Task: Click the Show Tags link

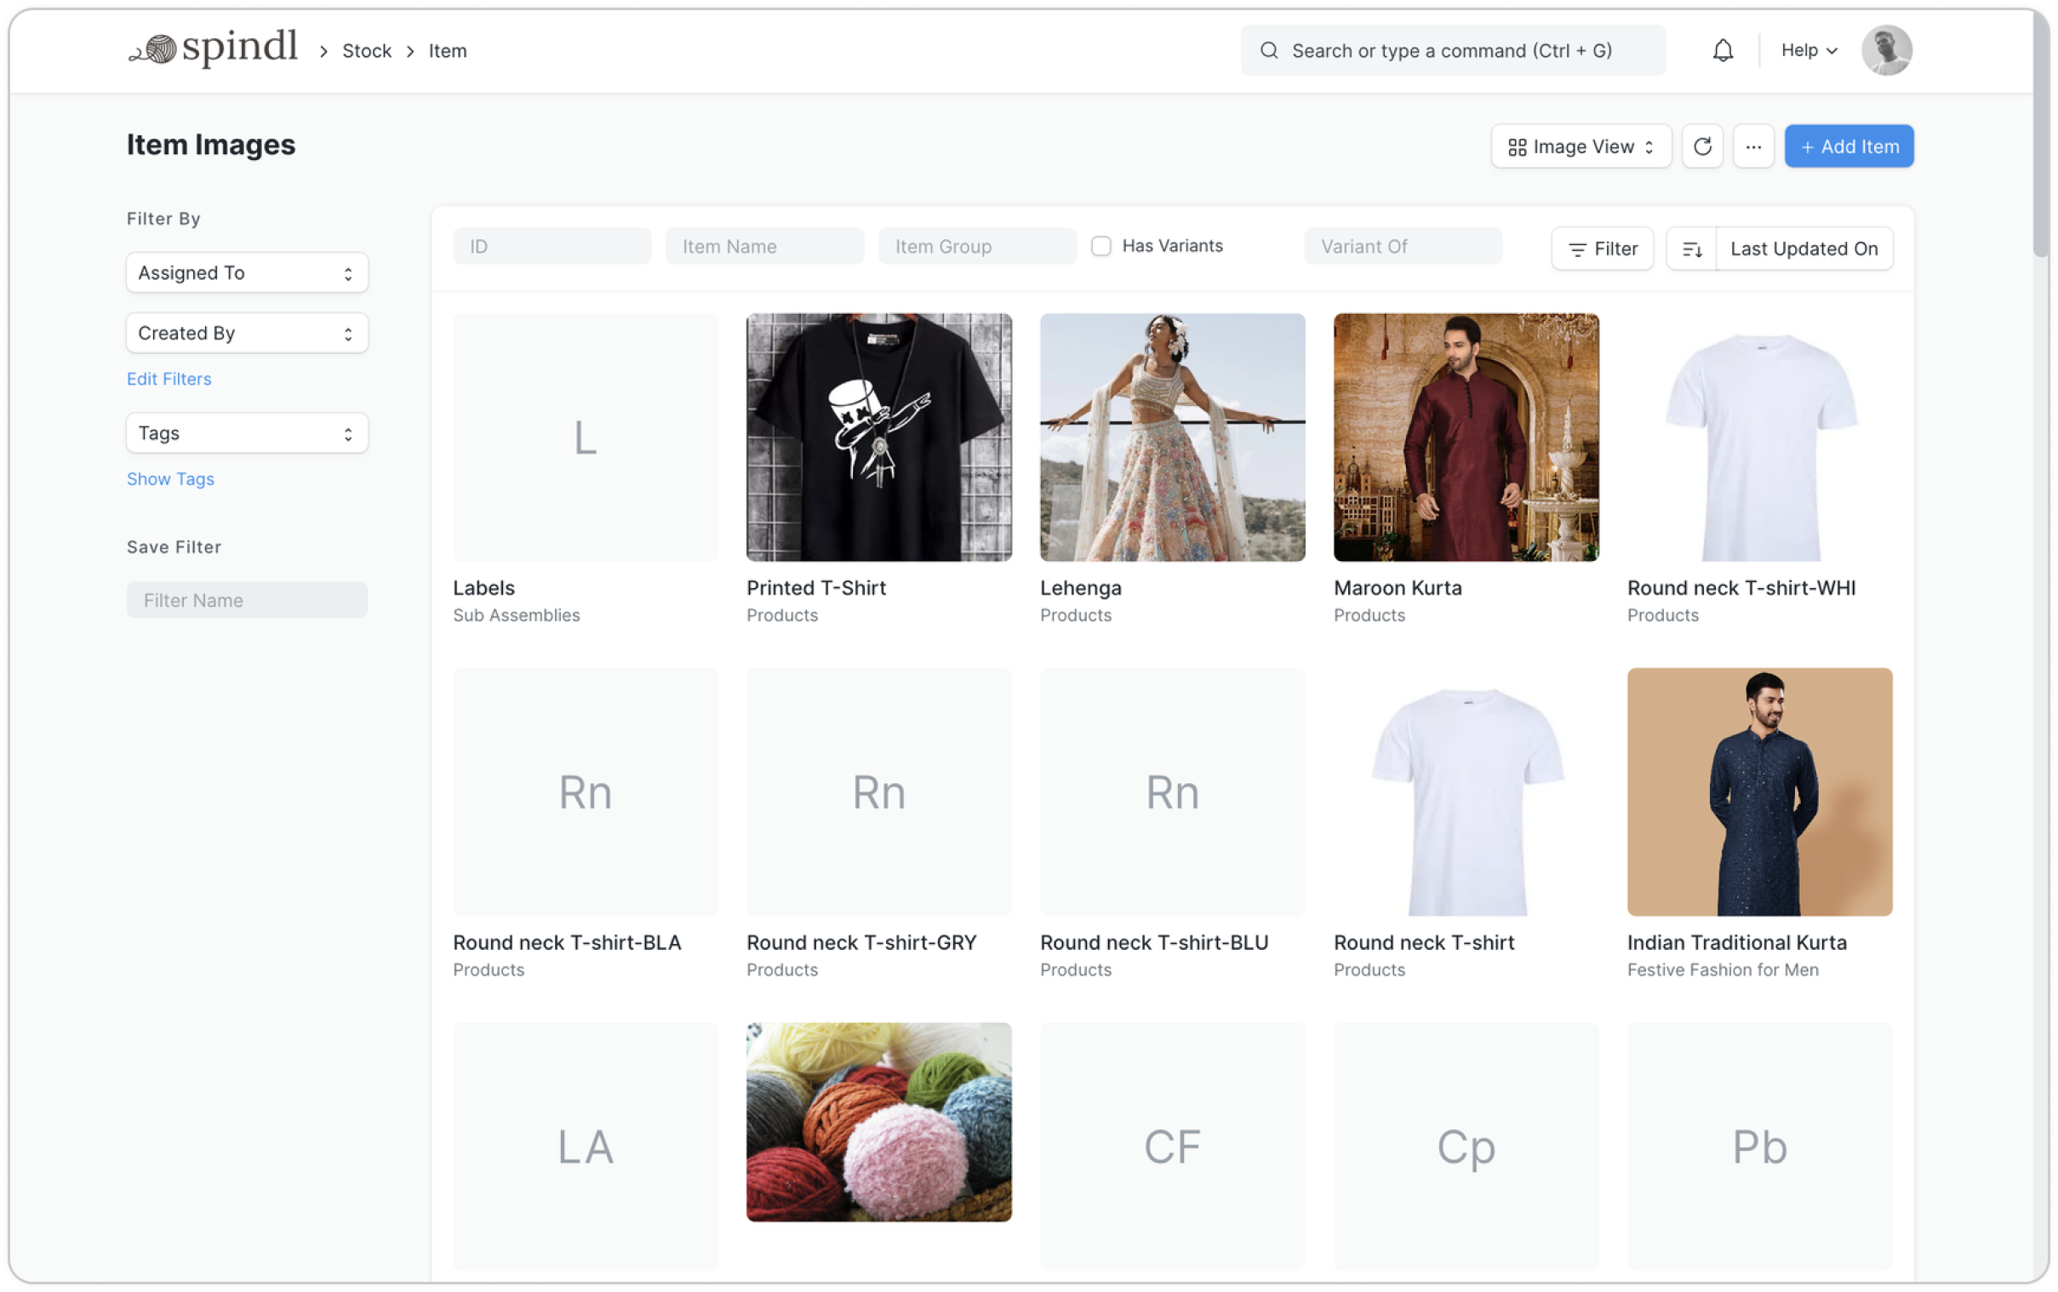Action: [170, 478]
